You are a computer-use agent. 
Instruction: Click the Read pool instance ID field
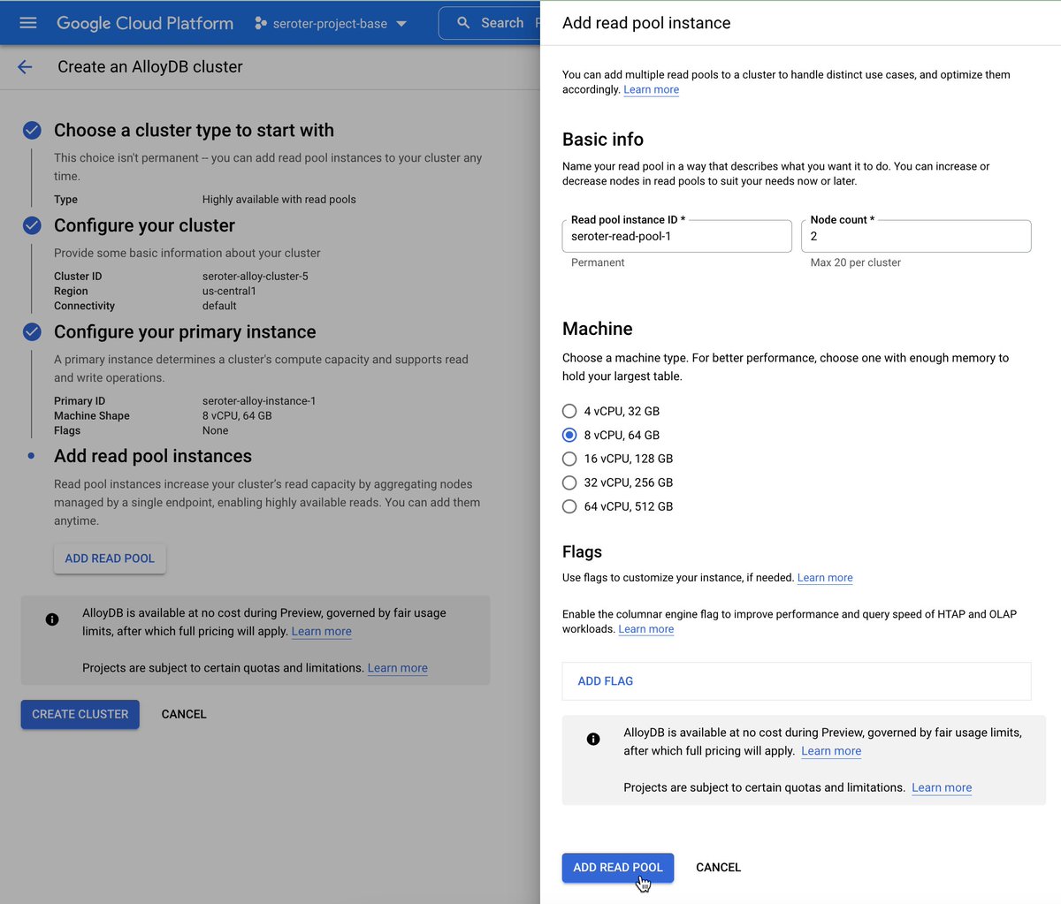tap(677, 236)
